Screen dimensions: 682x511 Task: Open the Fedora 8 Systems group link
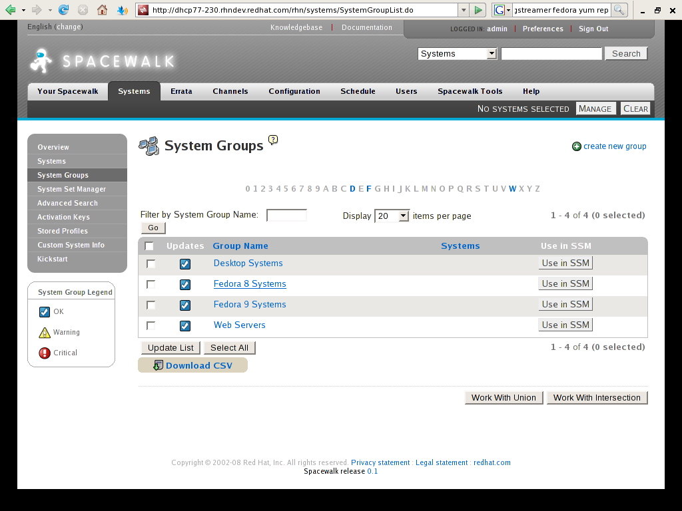(250, 283)
